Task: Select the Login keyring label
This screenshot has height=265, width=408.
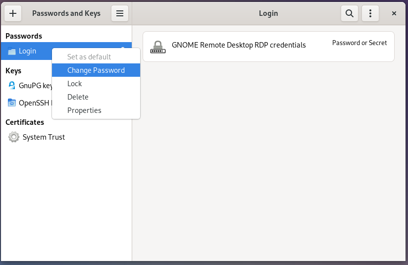Action: 27,51
